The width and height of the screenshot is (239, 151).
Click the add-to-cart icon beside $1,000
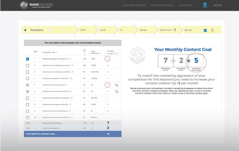(x=175, y=30)
